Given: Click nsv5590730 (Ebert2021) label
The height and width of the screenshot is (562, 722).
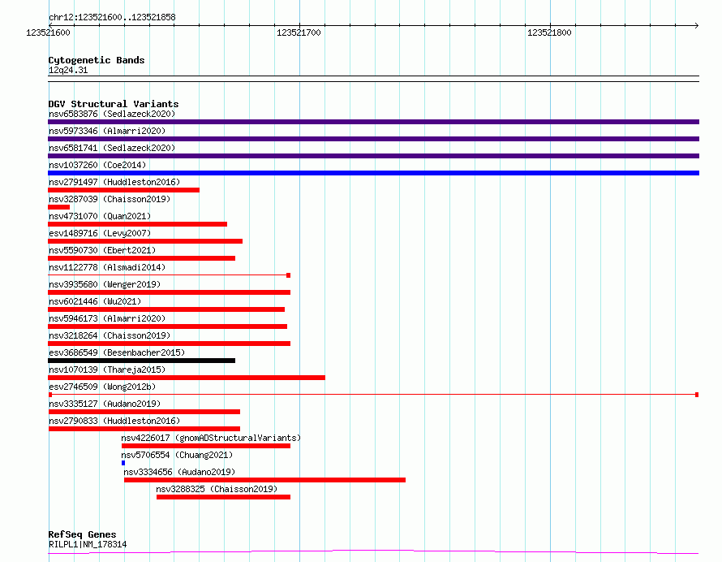Looking at the screenshot, I should tap(102, 250).
